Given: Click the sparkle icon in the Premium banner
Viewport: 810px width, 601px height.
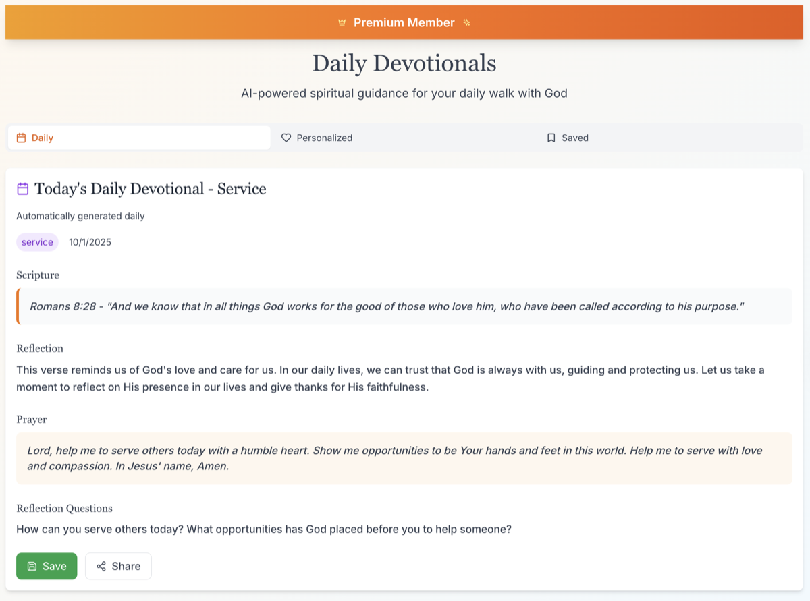Looking at the screenshot, I should pos(466,22).
